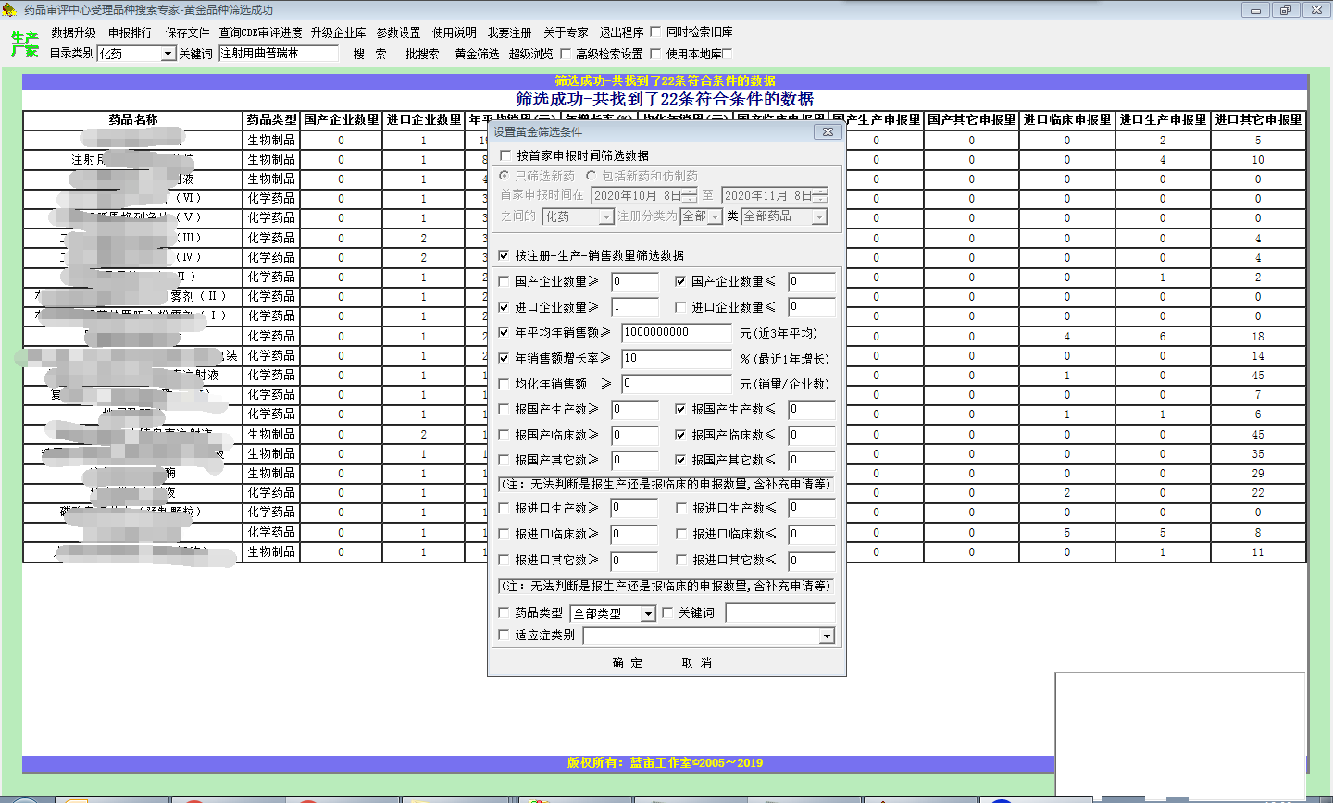This screenshot has width=1333, height=803.
Task: Expand 全部类型 drug type dropdown
Action: 648,613
